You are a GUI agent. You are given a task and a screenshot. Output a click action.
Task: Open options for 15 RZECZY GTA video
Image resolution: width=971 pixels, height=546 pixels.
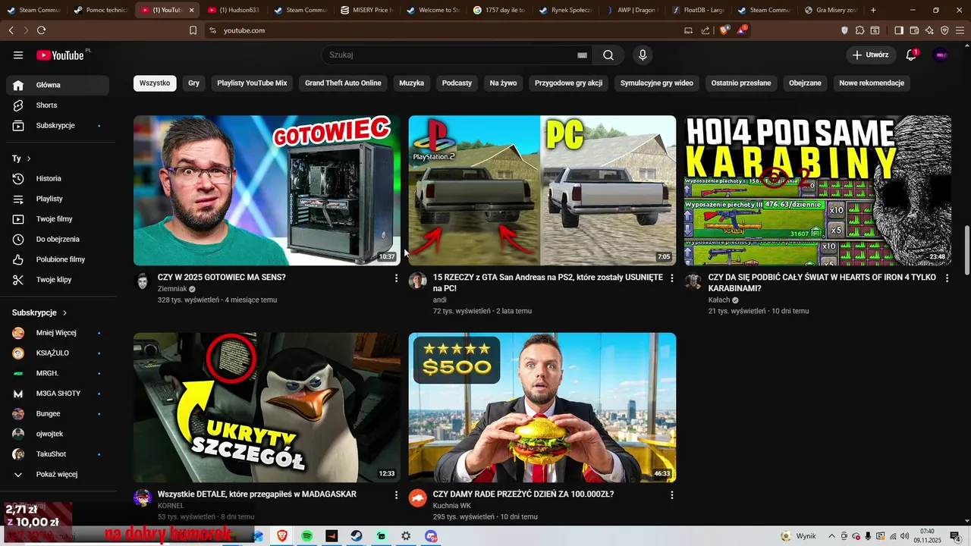(671, 278)
